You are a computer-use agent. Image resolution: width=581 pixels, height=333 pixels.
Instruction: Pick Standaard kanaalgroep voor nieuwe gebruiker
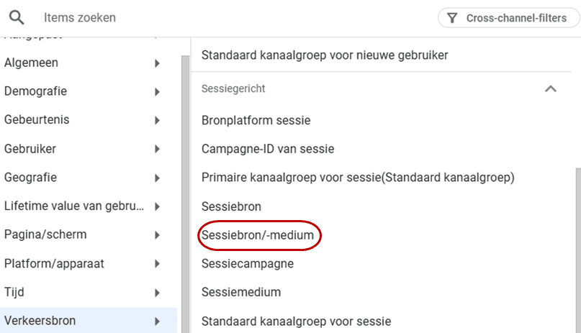tap(325, 55)
